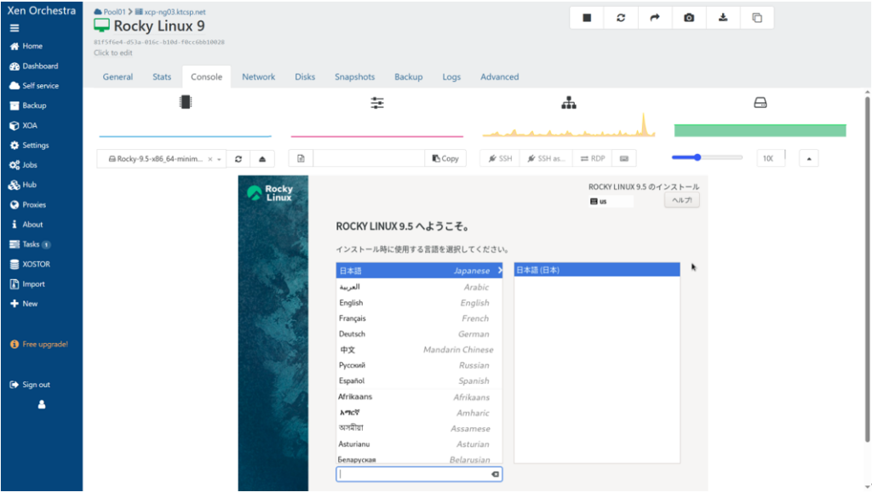This screenshot has width=872, height=492.
Task: Expand the Japanese language arrow
Action: (x=500, y=271)
